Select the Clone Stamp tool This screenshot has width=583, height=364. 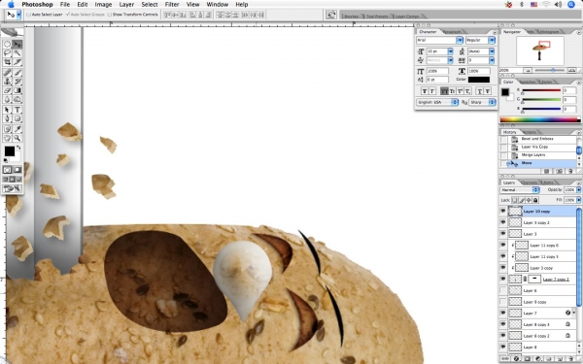(x=7, y=82)
